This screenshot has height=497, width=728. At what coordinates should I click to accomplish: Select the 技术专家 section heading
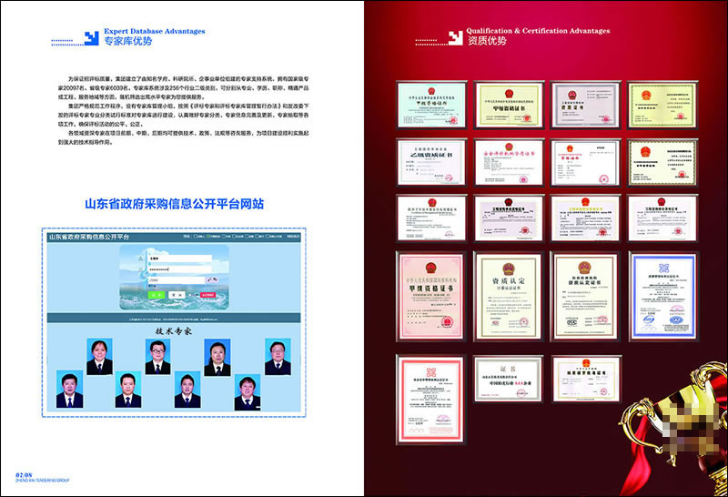tap(173, 330)
